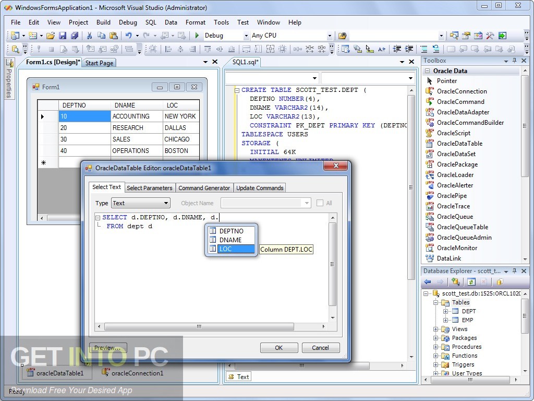The width and height of the screenshot is (534, 401).
Task: Switch to Start Page tab
Action: point(99,63)
